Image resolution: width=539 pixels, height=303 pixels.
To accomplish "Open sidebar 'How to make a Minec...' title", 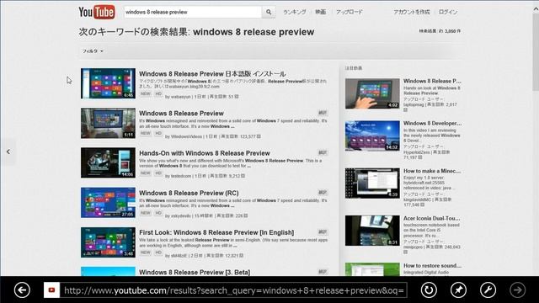I will (432, 171).
